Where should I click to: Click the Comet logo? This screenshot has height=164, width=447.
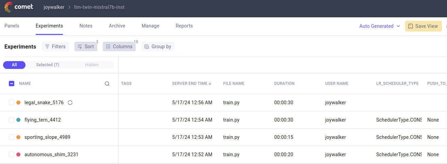click(18, 7)
